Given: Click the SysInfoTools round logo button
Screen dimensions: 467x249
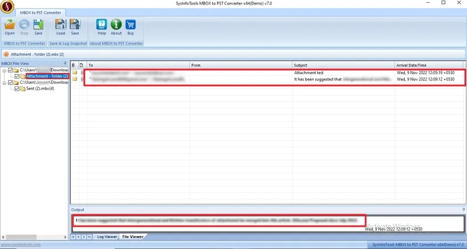Looking at the screenshot, I should tap(7, 7).
